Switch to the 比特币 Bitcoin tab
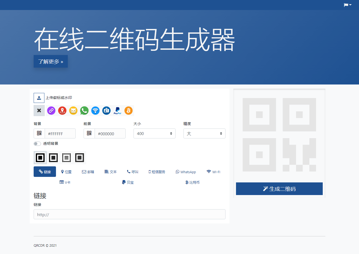The height and width of the screenshot is (254, 359). coord(192,182)
